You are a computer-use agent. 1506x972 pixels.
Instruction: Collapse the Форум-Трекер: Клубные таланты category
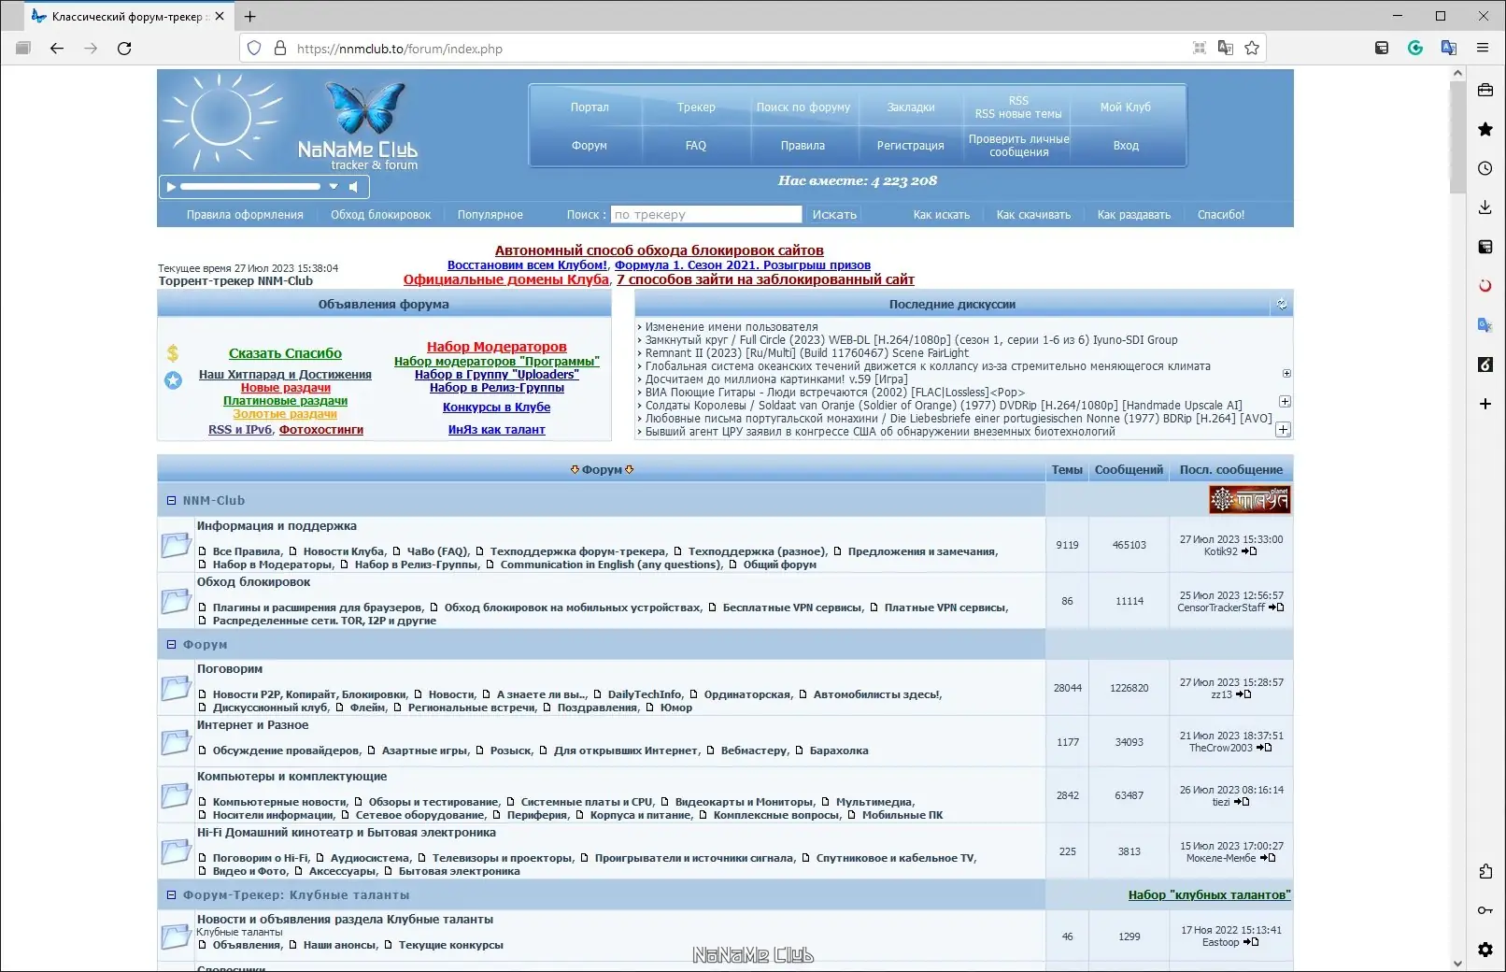[x=171, y=895]
